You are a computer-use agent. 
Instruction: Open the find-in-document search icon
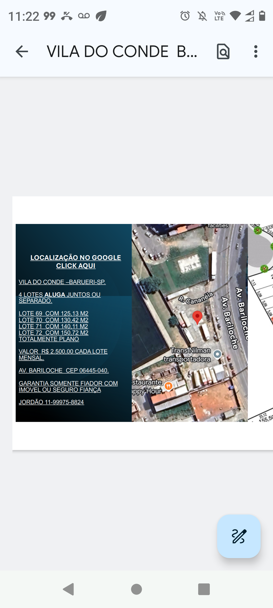[x=223, y=52]
